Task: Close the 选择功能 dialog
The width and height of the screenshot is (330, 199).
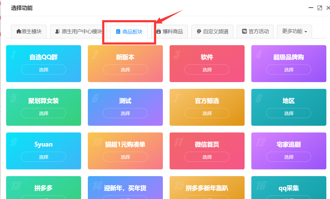Action: 328,8
